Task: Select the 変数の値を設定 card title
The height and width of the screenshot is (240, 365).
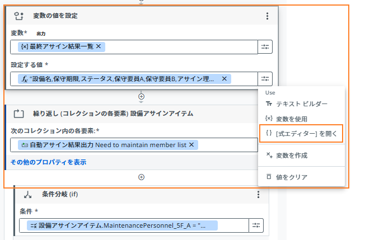Action: tap(55, 16)
